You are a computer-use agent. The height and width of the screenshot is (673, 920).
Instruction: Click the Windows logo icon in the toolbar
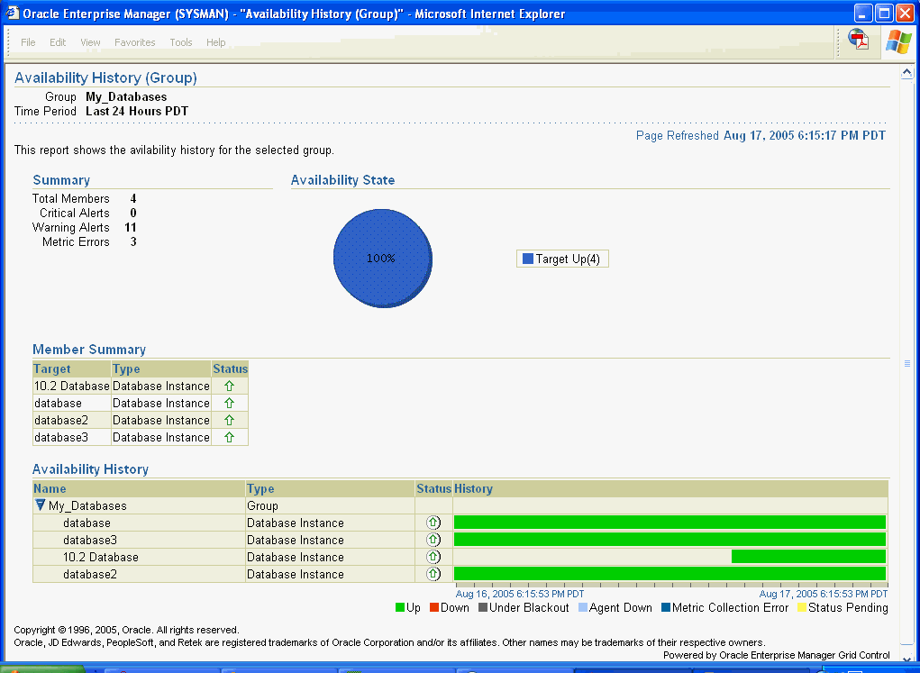coord(898,41)
